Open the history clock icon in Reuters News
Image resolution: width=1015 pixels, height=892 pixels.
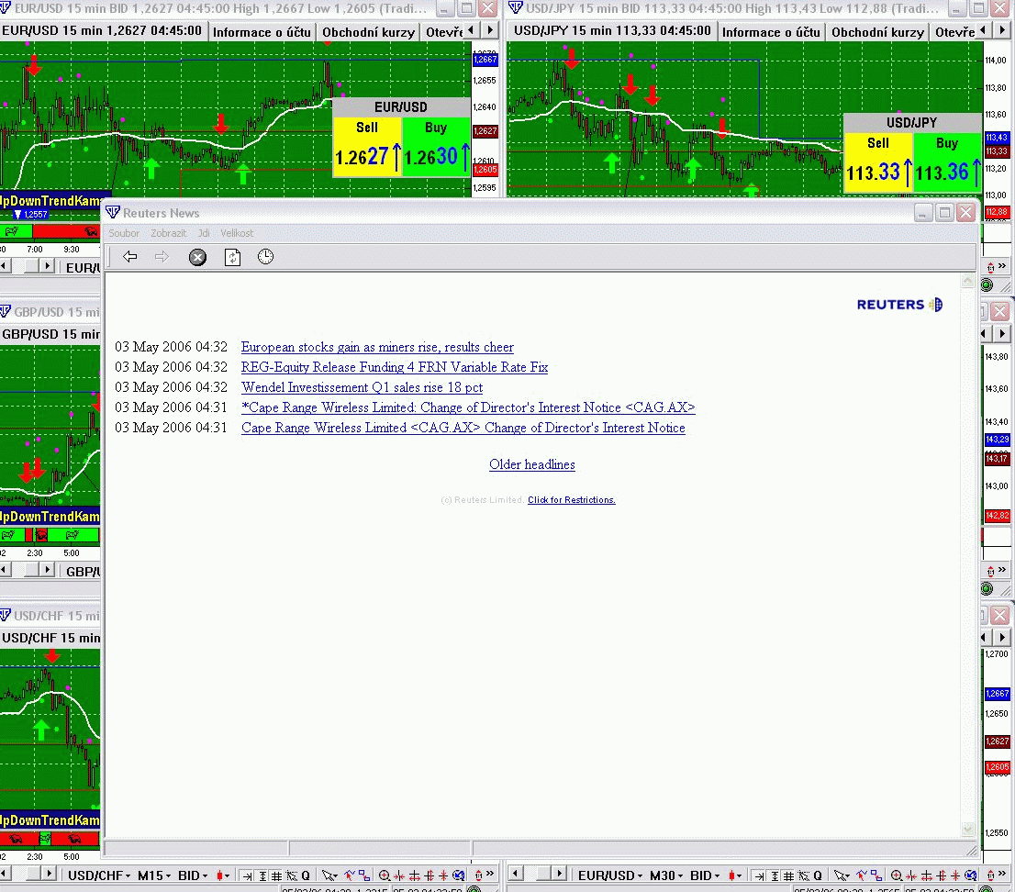265,257
